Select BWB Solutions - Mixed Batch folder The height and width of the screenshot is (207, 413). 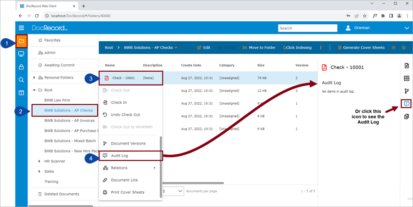tap(70, 141)
